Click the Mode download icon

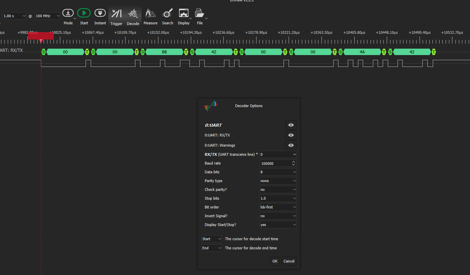click(x=68, y=12)
